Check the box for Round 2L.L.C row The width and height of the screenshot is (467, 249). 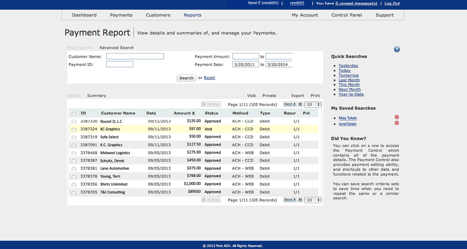click(73, 122)
